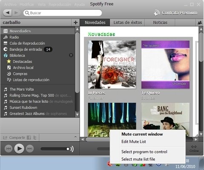Click the Cola de Reproducción queue icon
The width and height of the screenshot is (204, 170).
[x=6, y=43]
